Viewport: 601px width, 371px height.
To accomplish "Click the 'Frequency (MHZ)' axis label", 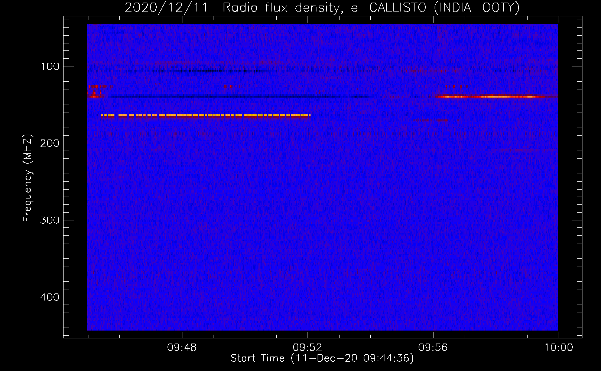I will click(28, 178).
